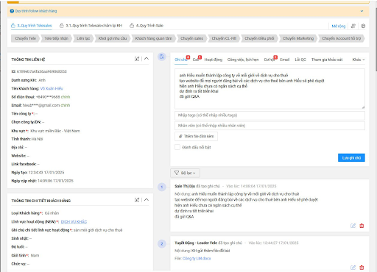This screenshot has height=272, width=377.
Task: Open the Ghi chú tab
Action: (180, 60)
